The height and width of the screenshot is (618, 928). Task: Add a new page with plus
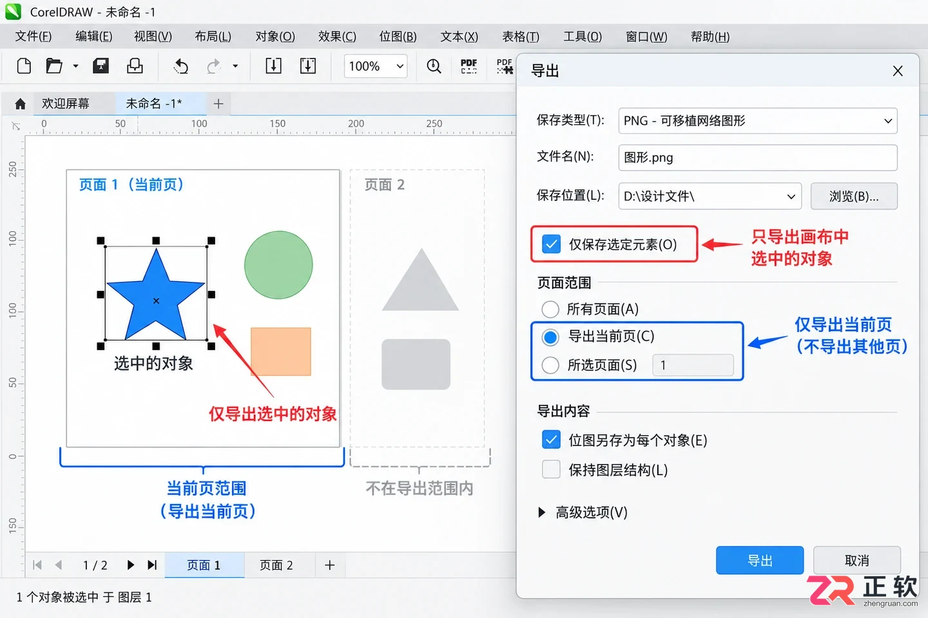point(330,565)
